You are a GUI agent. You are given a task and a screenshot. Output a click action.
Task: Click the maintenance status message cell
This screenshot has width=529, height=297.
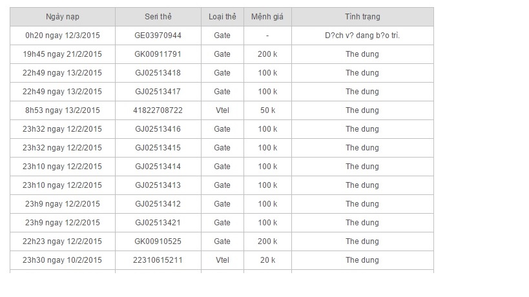(x=362, y=36)
